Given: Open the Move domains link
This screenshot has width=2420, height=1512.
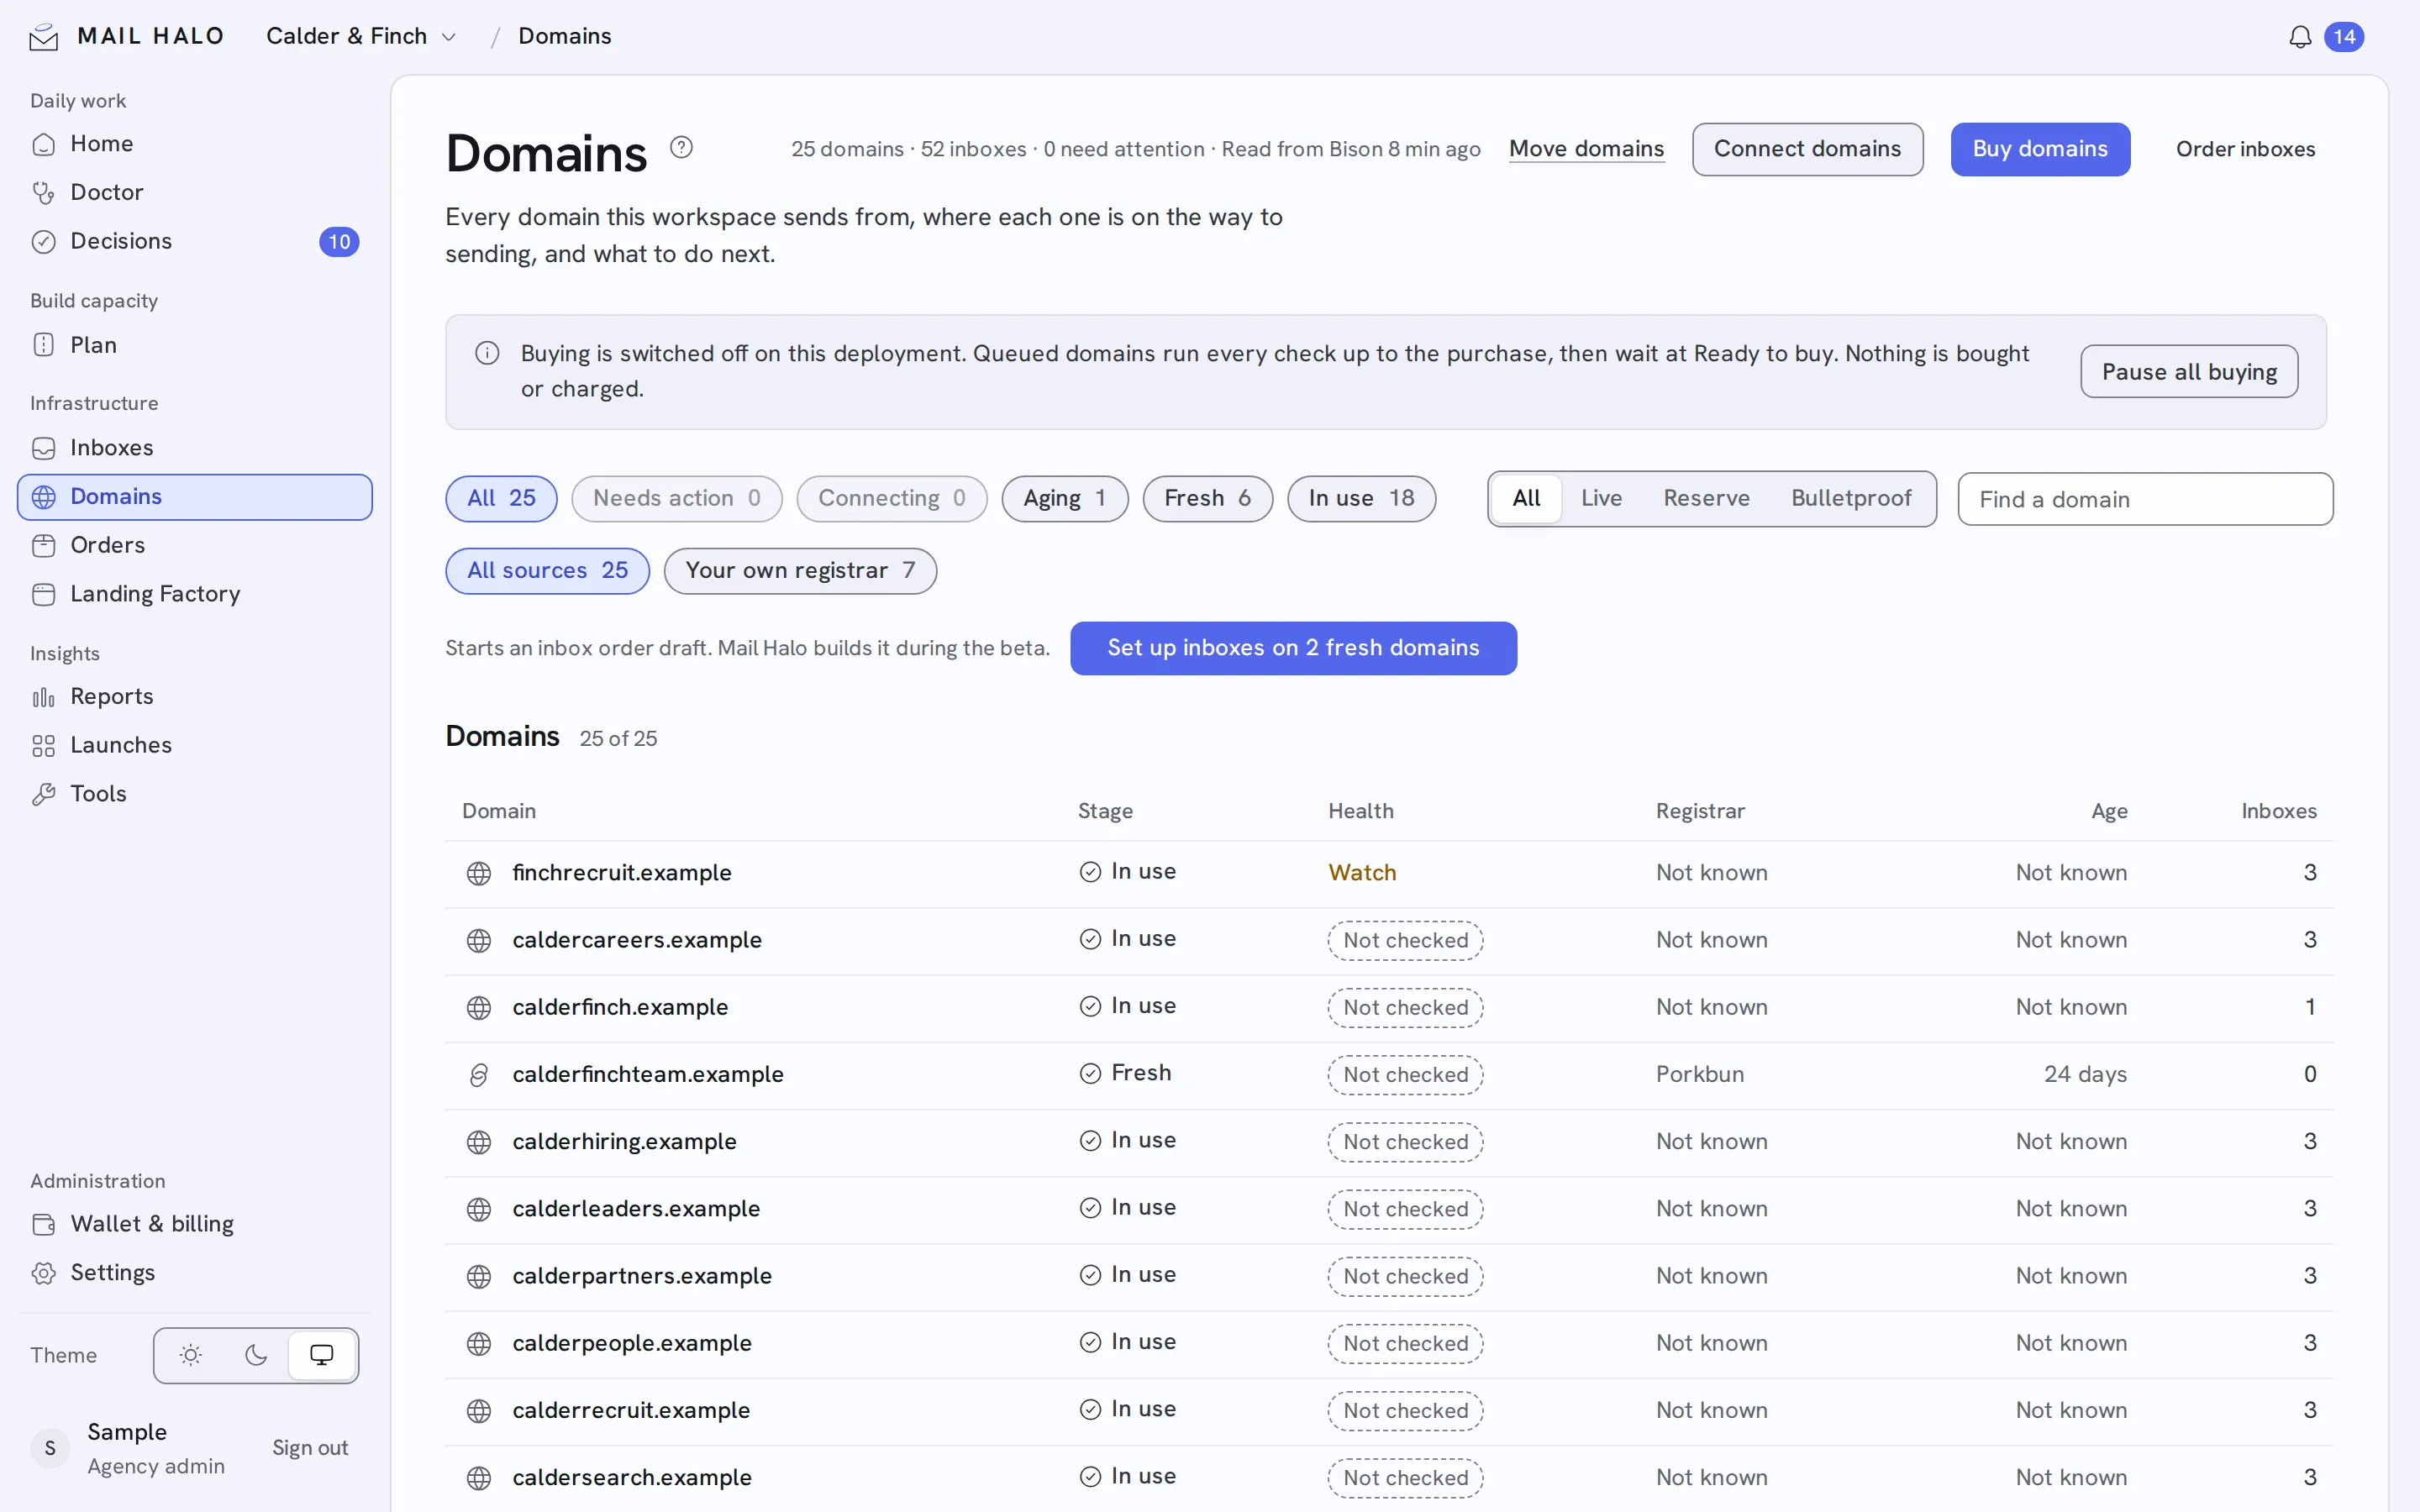Looking at the screenshot, I should click(x=1586, y=149).
